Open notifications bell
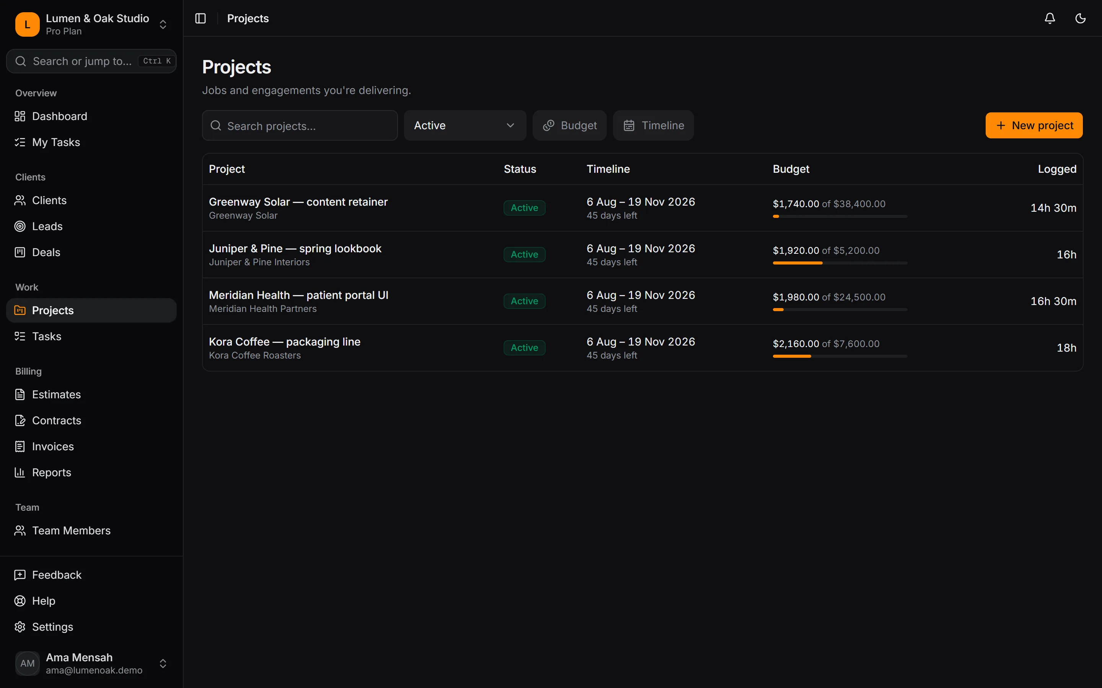This screenshot has height=688, width=1102. pos(1050,18)
